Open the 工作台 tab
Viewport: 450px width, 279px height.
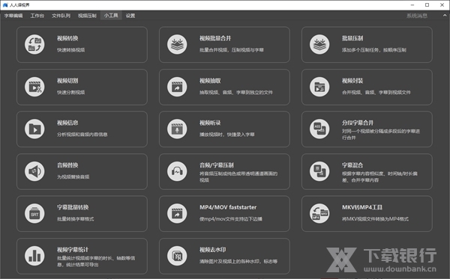coord(37,16)
